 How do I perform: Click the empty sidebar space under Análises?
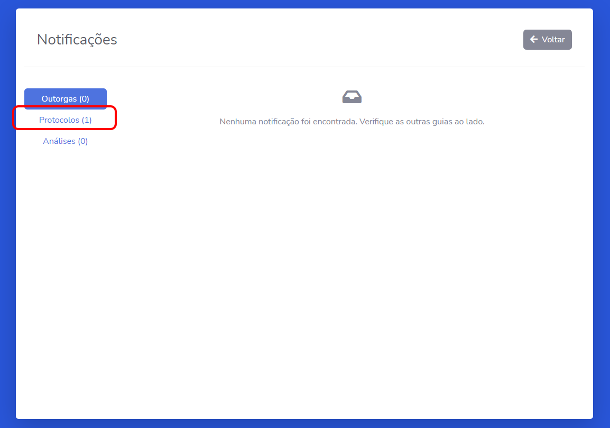[66, 272]
